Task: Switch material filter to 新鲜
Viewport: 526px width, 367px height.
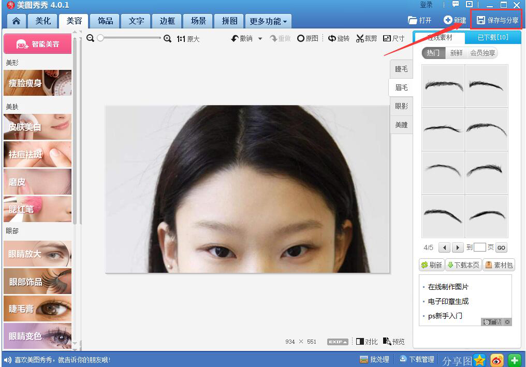Action: coord(456,53)
